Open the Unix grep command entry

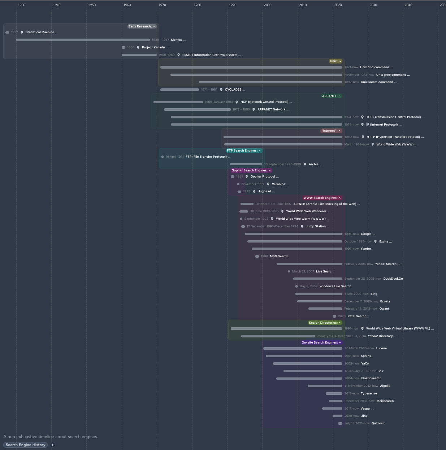[393, 75]
